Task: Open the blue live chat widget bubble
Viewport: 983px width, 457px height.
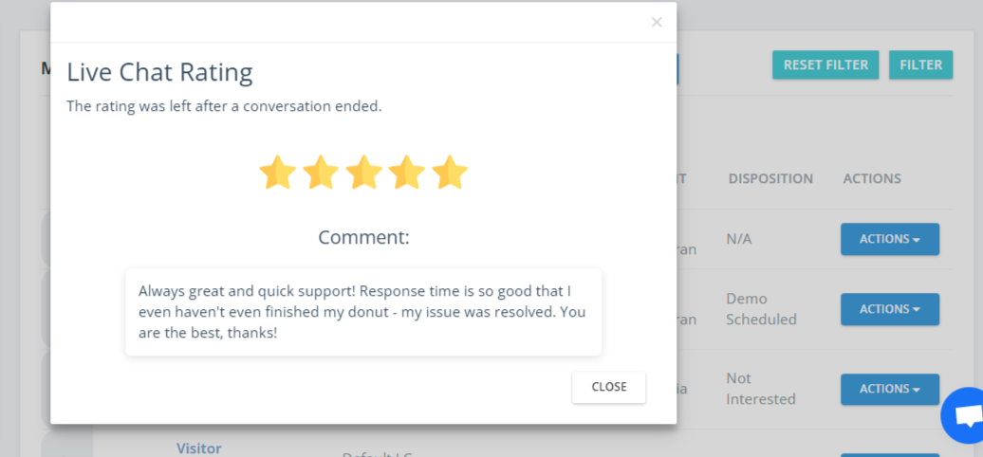Action: pos(964,415)
